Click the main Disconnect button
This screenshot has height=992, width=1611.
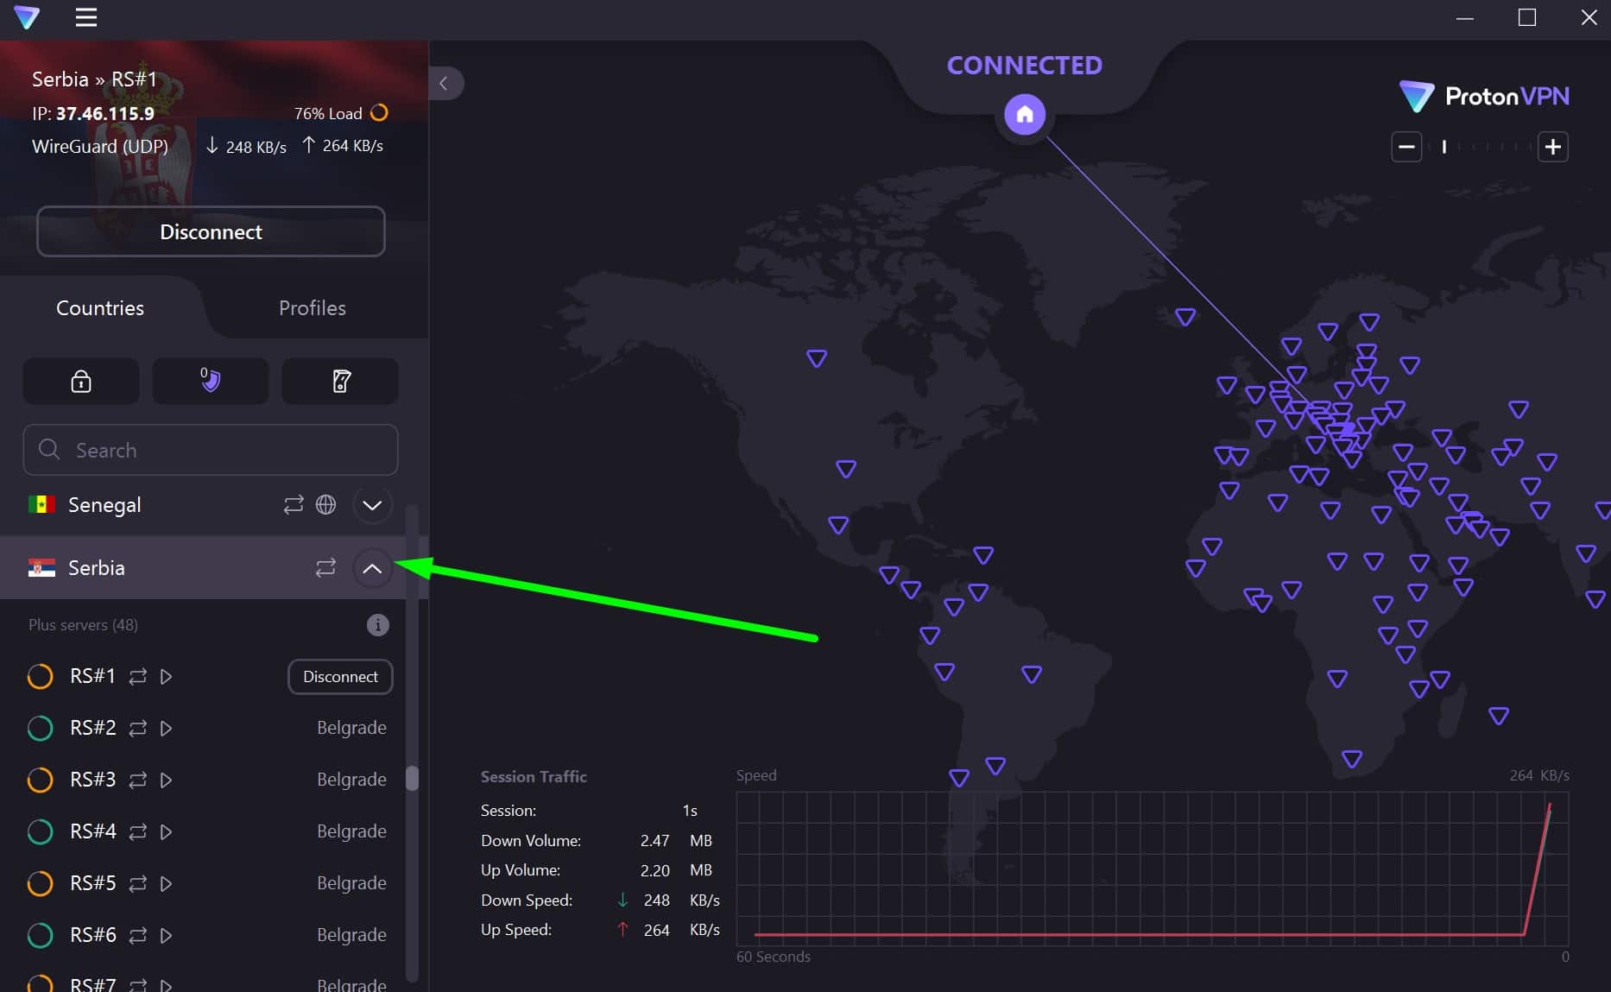click(x=211, y=231)
